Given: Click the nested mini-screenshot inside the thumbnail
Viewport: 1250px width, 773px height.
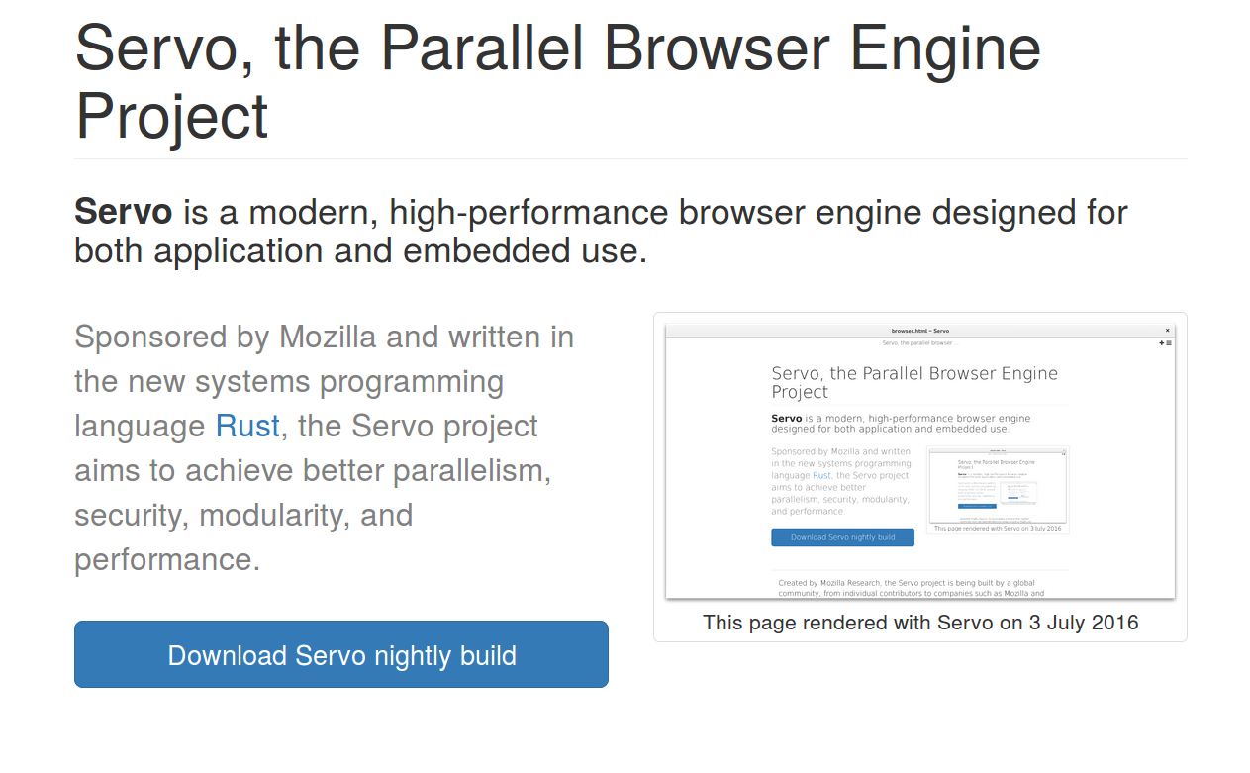Looking at the screenshot, I should (x=998, y=485).
